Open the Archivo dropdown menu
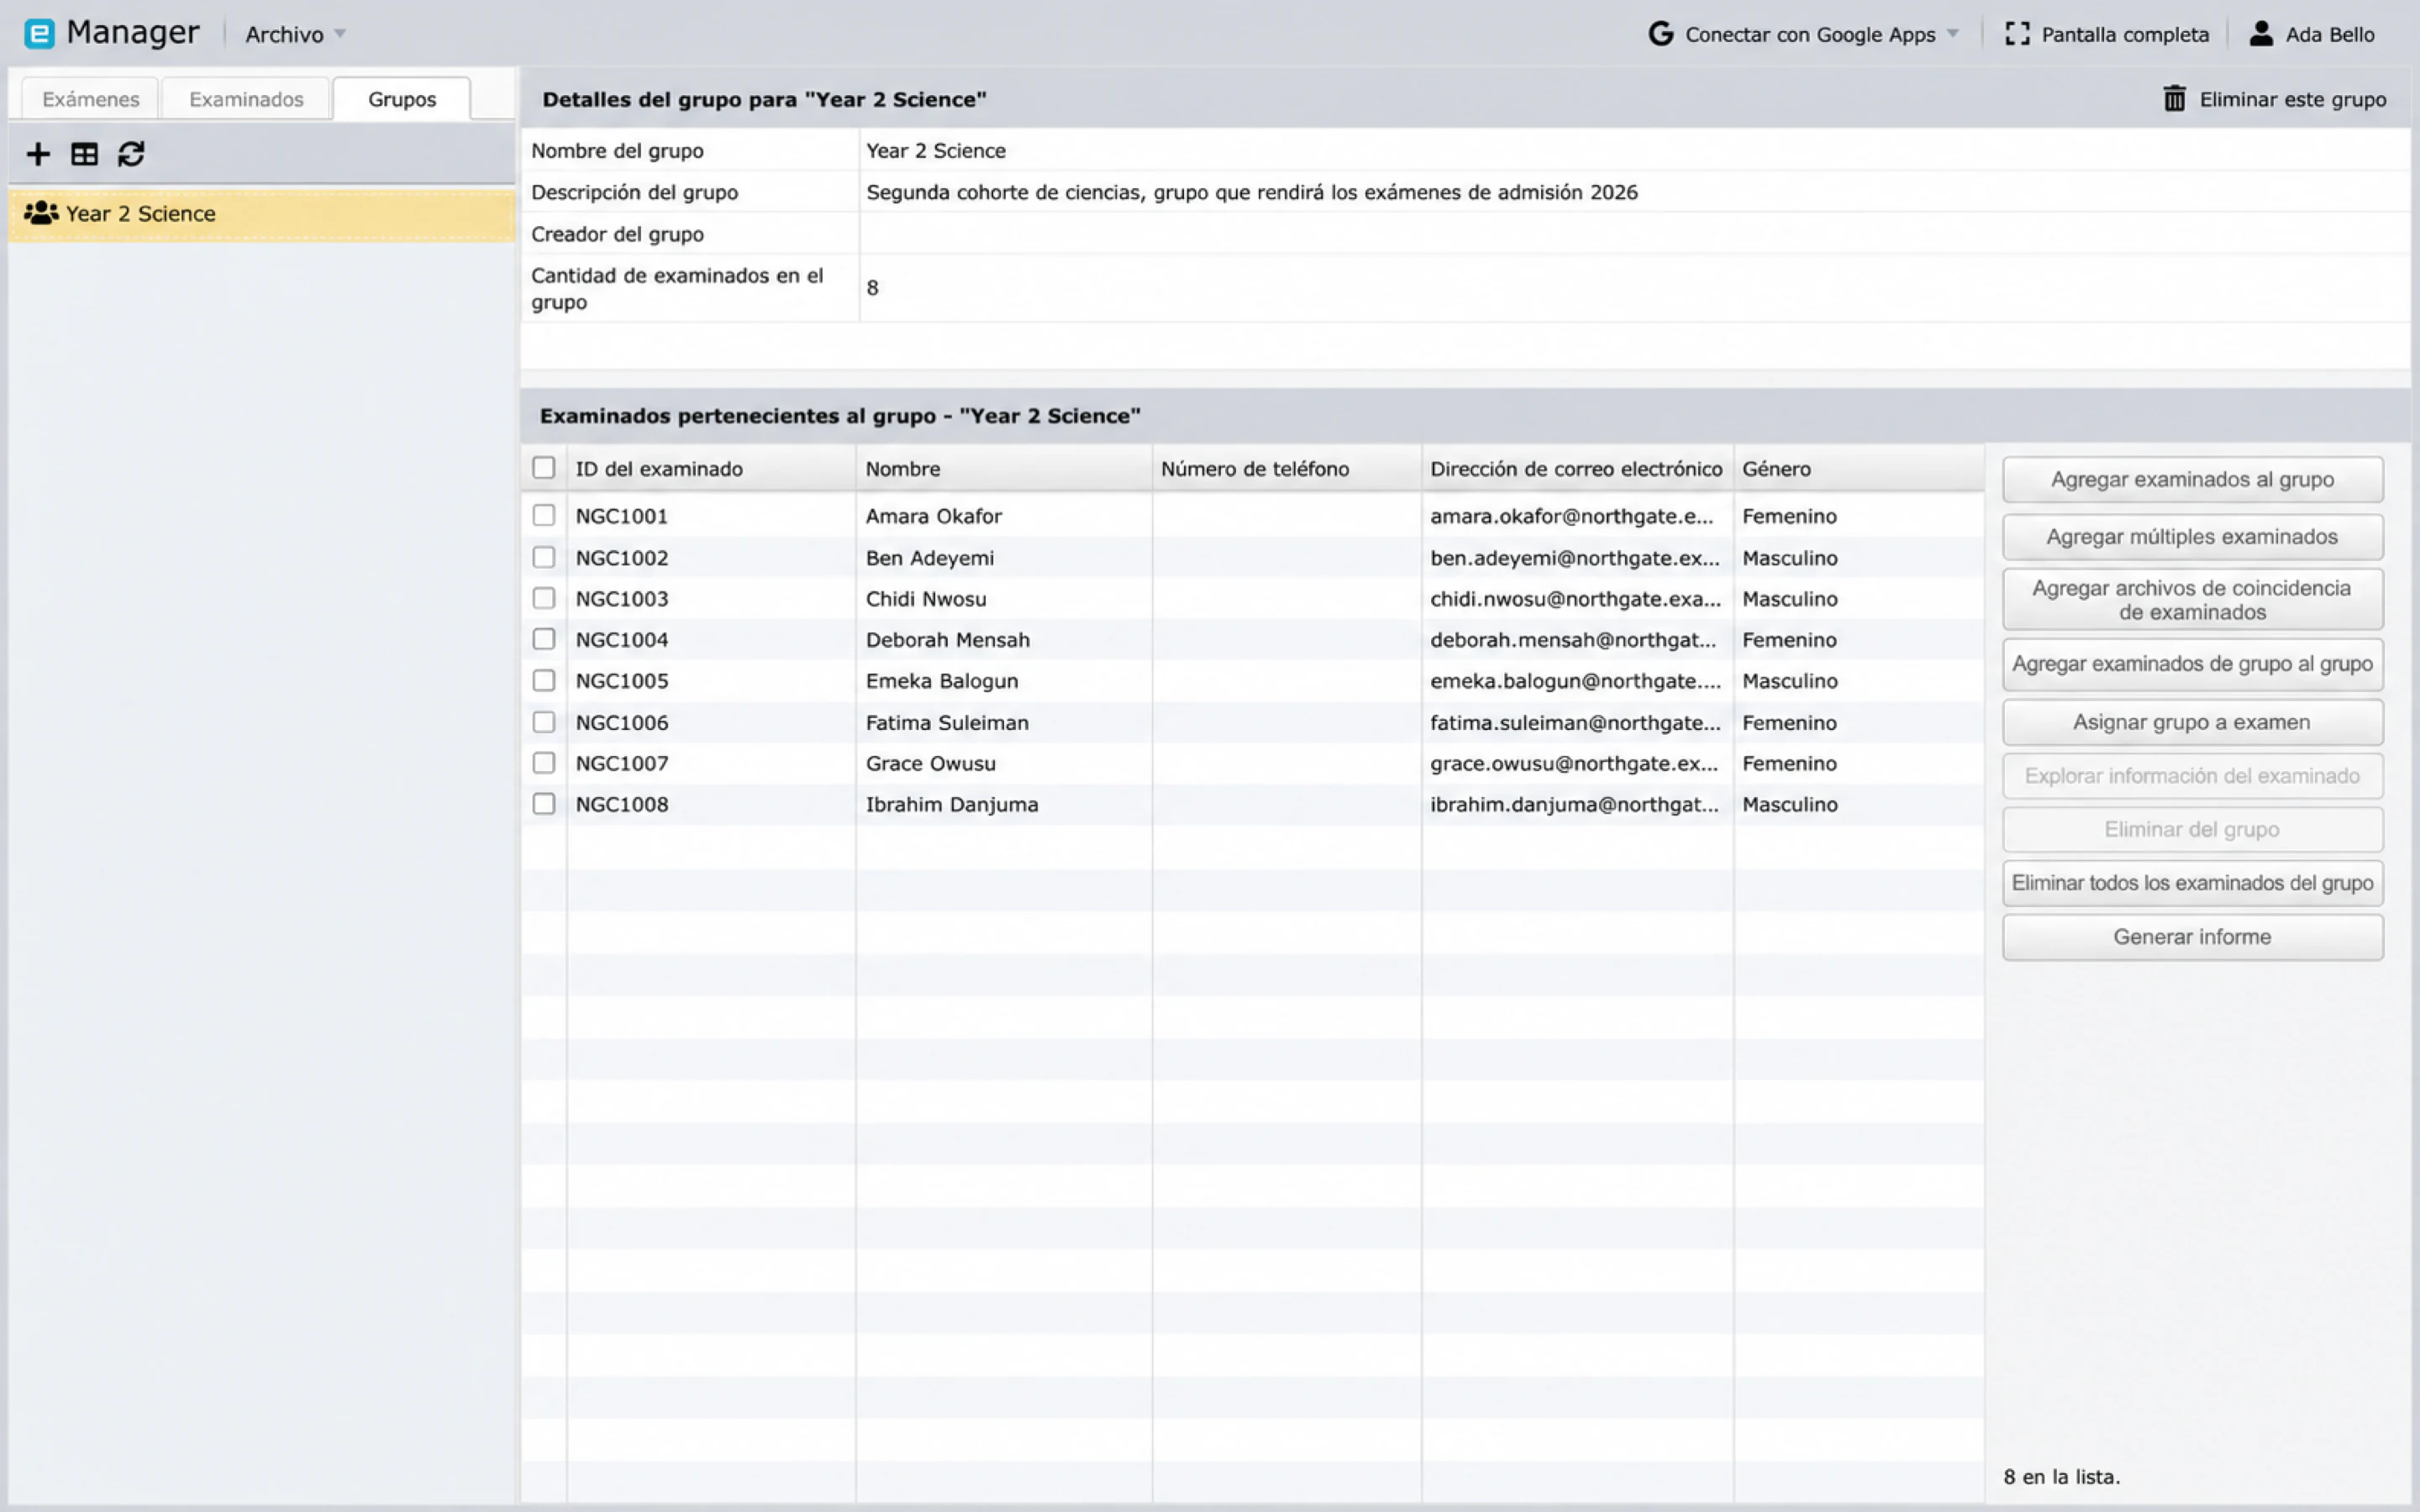Screen dimensions: 2420x1512 (x=295, y=34)
